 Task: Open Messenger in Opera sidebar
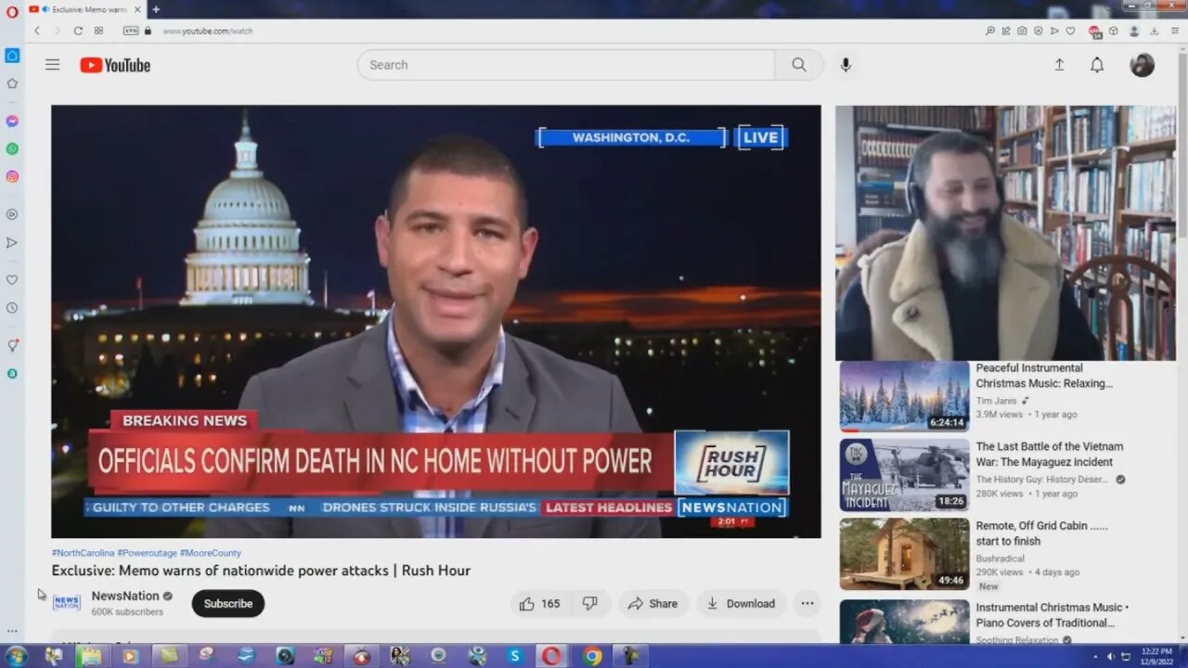click(x=12, y=121)
